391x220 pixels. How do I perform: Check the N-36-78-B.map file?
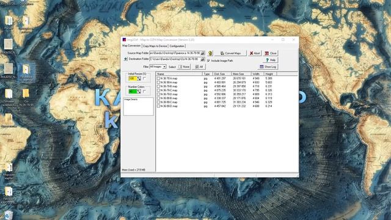point(158,86)
